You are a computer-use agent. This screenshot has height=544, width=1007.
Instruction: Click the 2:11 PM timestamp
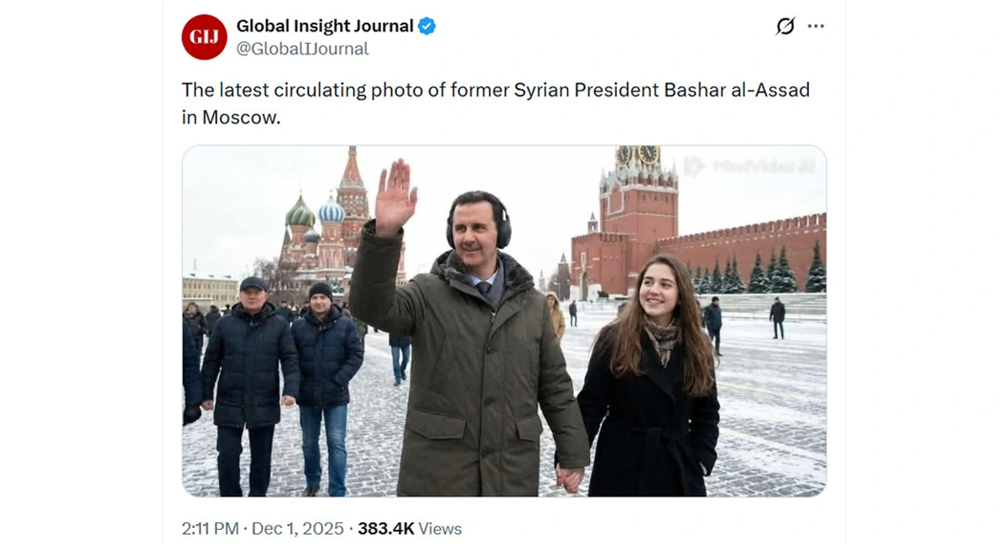point(210,528)
